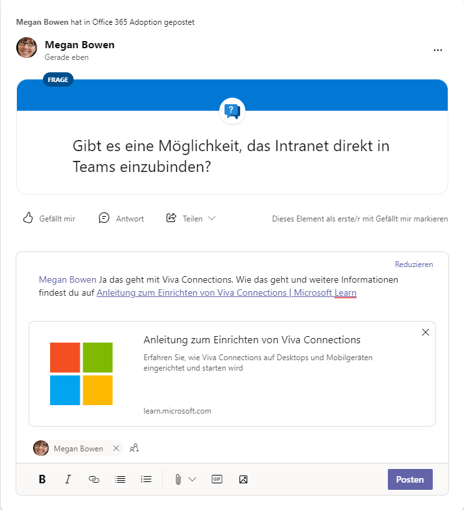Viewport: 464px width, 510px height.
Task: Post the reply with Posten button
Action: coord(410,479)
